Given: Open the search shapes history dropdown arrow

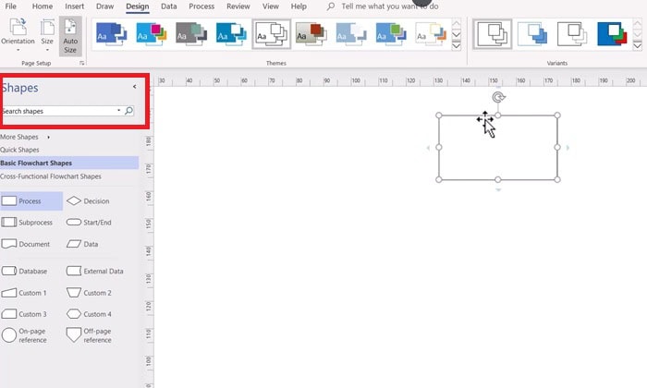Looking at the screenshot, I should coord(119,111).
